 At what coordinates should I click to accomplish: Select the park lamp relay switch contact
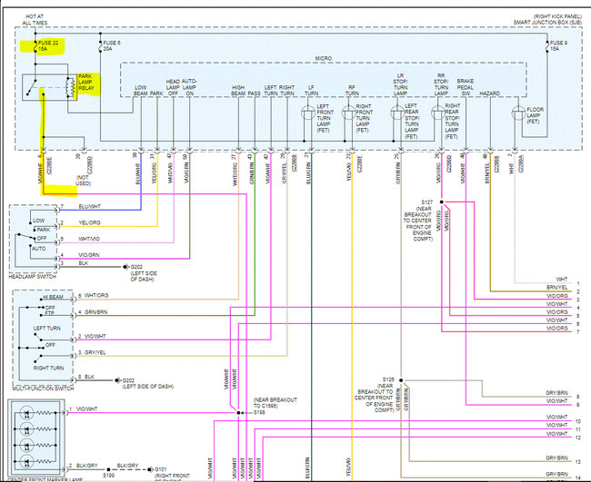32,87
